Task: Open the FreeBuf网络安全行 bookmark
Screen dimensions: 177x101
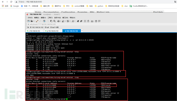Action: click(139, 6)
